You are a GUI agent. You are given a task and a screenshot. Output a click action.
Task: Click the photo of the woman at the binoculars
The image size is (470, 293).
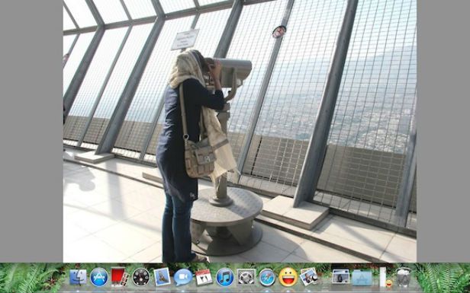pos(240,131)
